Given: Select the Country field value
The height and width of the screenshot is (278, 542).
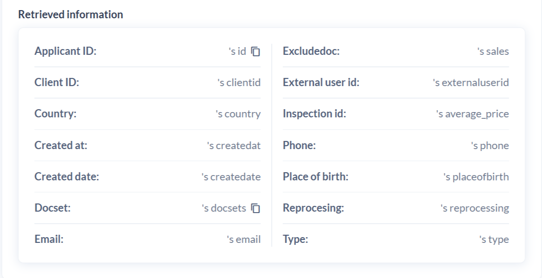Looking at the screenshot, I should tap(238, 114).
